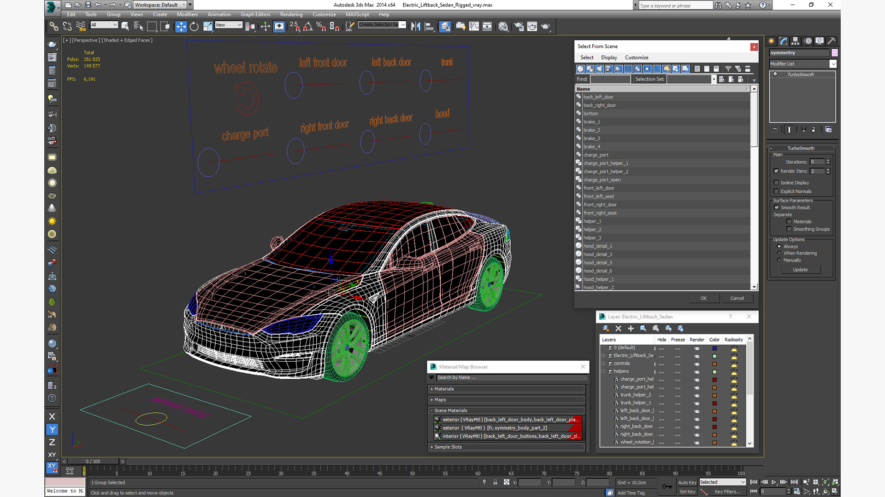The height and width of the screenshot is (497, 885).
Task: Toggle Display Geometry filter in Select From Scene
Action: [x=580, y=69]
